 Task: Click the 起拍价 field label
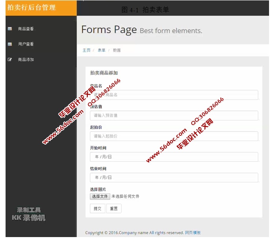96,127
